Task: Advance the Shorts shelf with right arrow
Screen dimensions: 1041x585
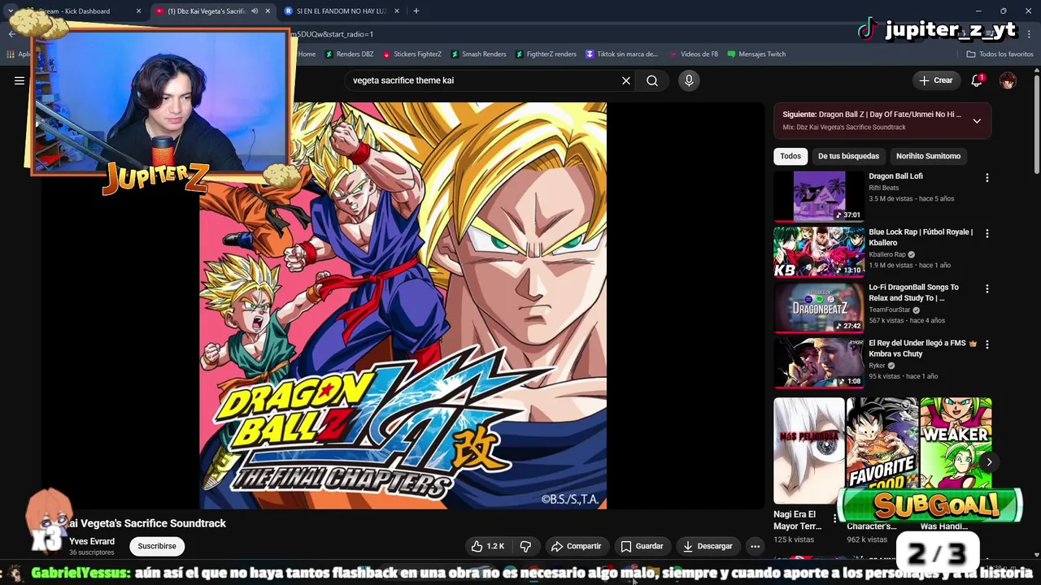Action: [989, 461]
